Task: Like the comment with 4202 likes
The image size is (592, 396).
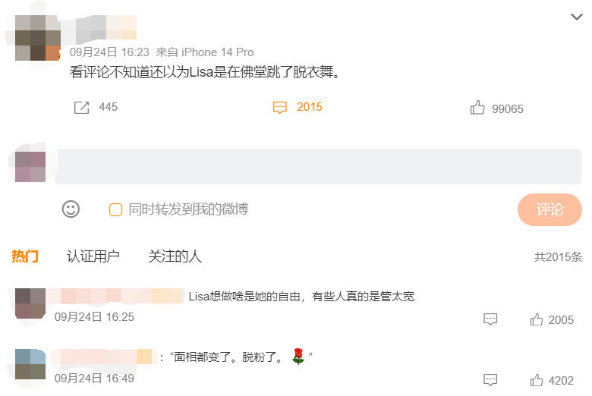Action: (537, 379)
